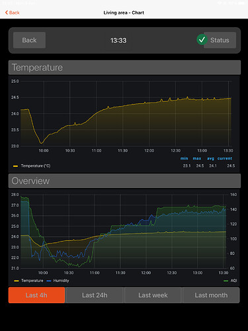Click the yellow Temperature (°C) legend swatch
The width and height of the screenshot is (248, 331).
[x=15, y=166]
